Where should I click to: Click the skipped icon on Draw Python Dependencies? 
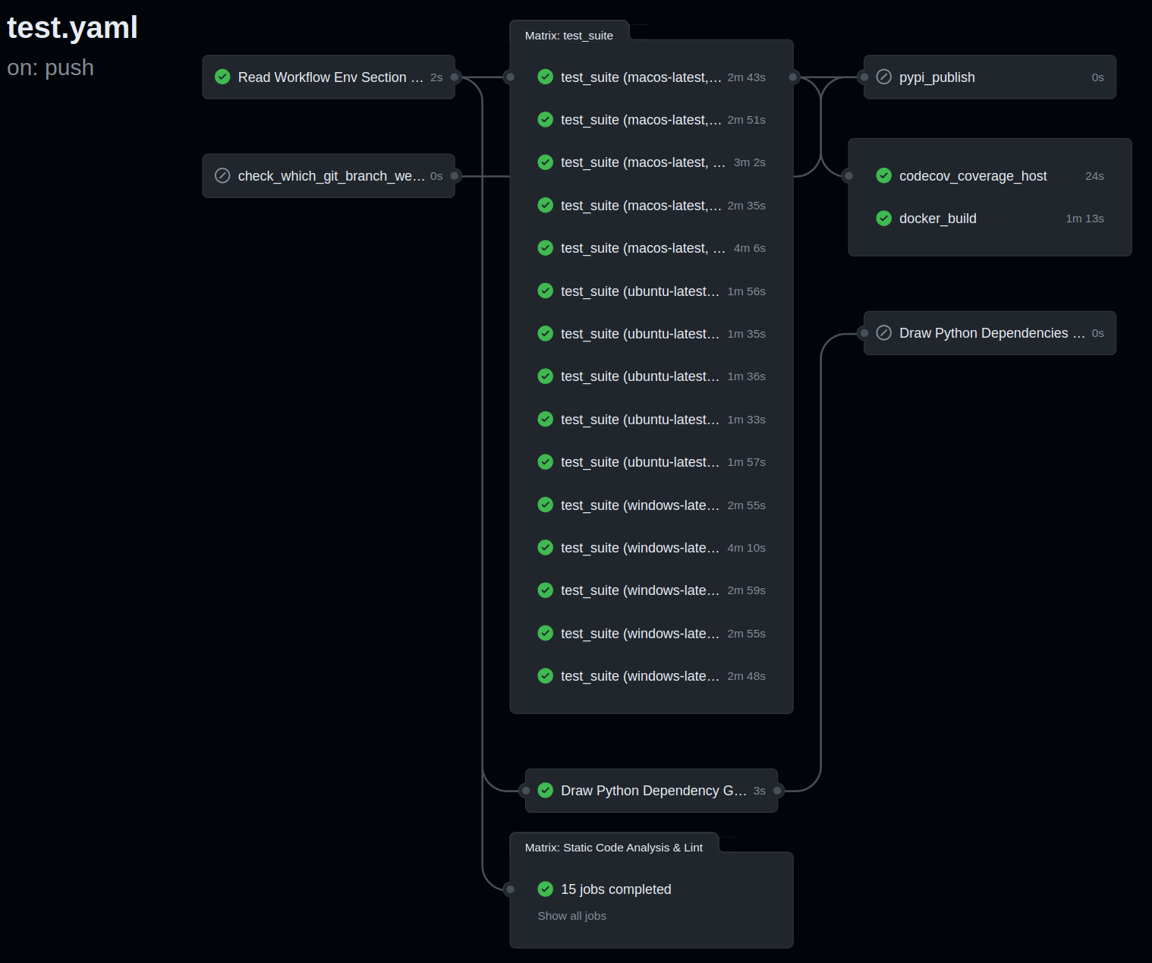(x=883, y=333)
